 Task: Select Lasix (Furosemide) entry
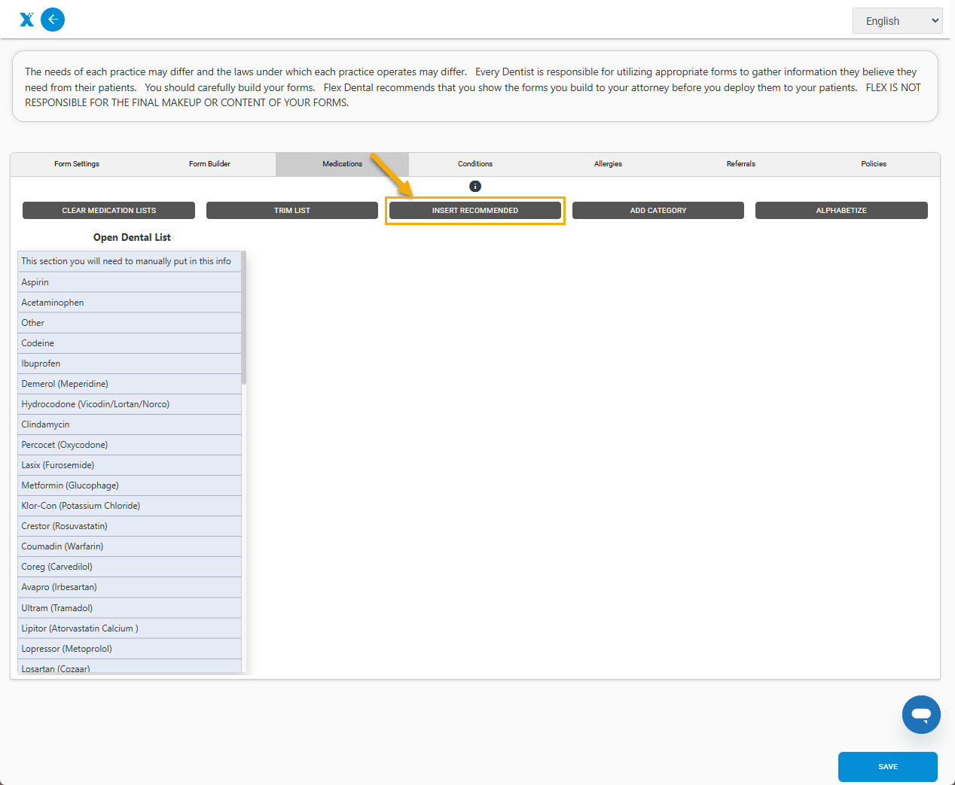pos(130,465)
